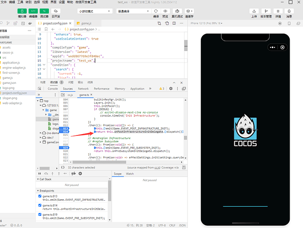The height and width of the screenshot is (228, 303).
Task: Start 真机调试 remote device debugging
Action: click(x=177, y=11)
